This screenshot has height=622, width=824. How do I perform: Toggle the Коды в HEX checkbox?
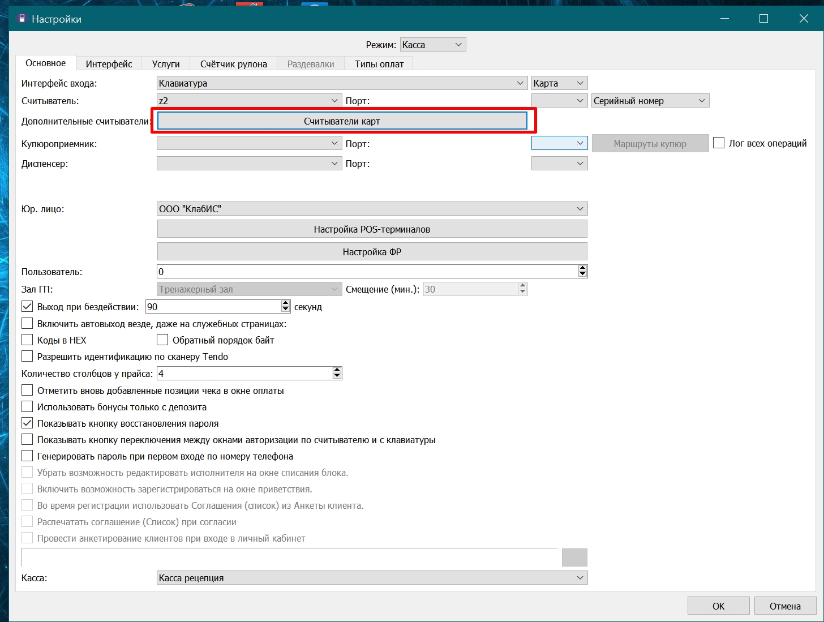click(x=27, y=340)
